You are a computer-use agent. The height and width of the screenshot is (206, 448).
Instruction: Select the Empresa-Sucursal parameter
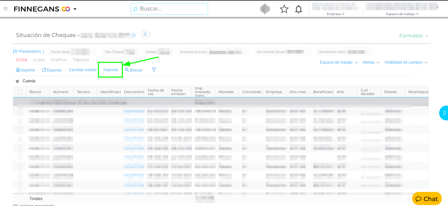[213, 52]
